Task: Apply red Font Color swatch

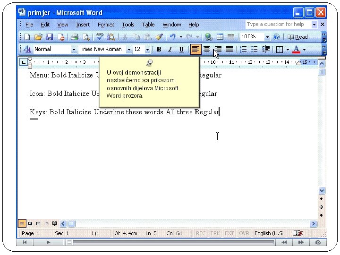Action: [x=296, y=50]
